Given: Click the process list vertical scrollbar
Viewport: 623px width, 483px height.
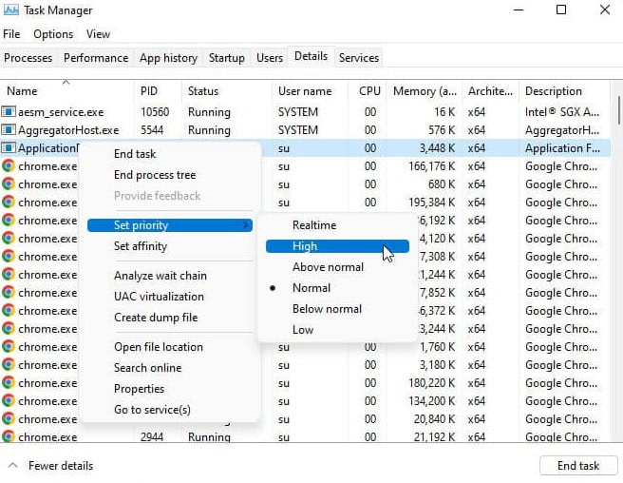Looking at the screenshot, I should 618,109.
